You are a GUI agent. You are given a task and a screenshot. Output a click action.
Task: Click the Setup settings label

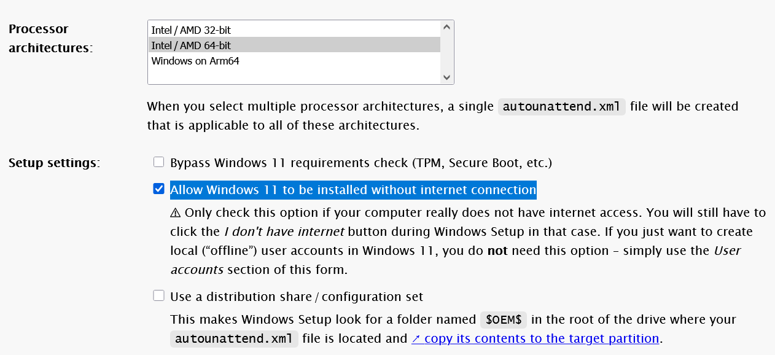pyautogui.click(x=54, y=163)
